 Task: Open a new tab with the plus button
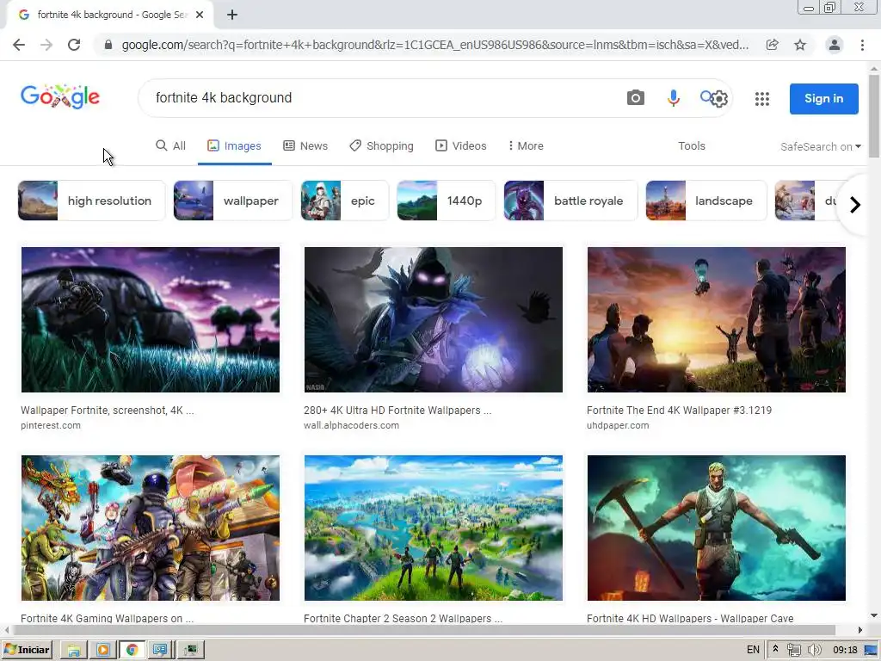(232, 15)
